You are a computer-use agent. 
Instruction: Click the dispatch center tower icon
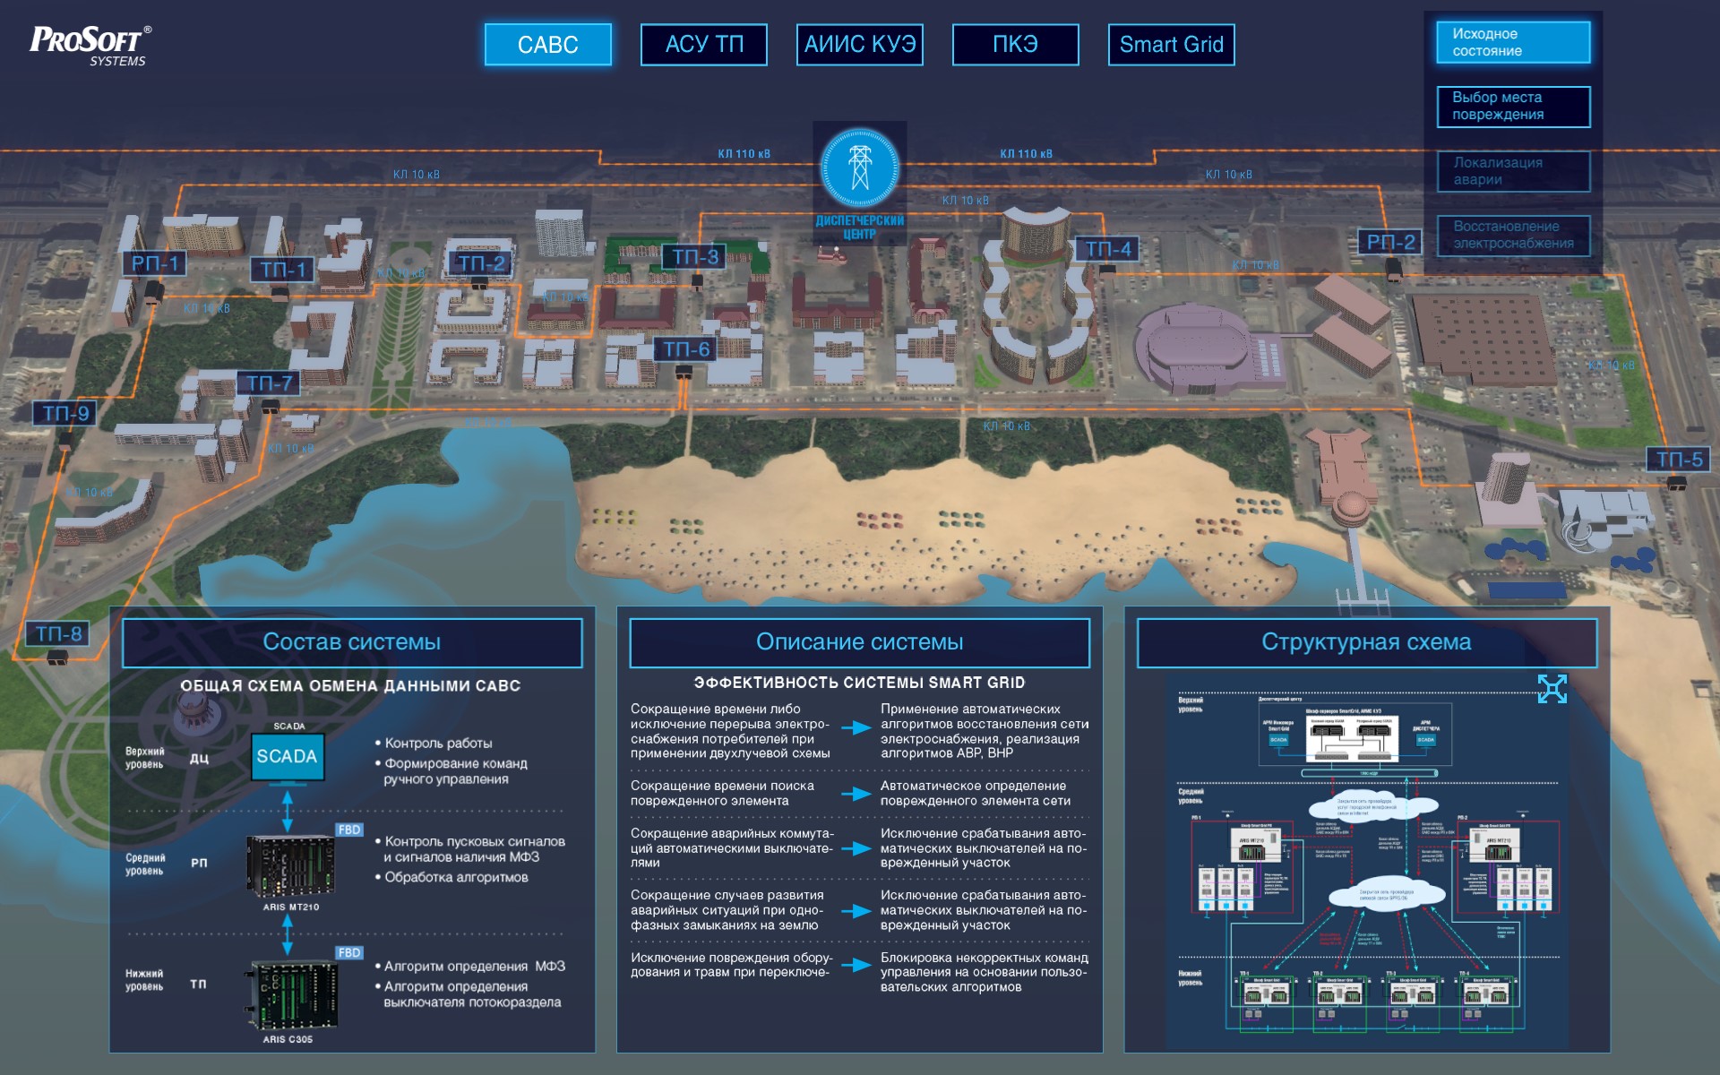(859, 168)
